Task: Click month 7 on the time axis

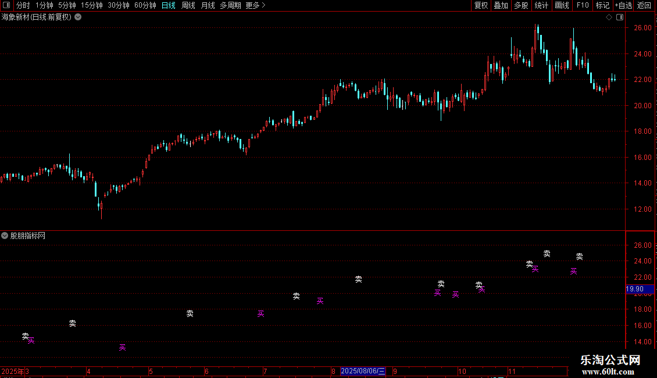Action: [x=265, y=371]
